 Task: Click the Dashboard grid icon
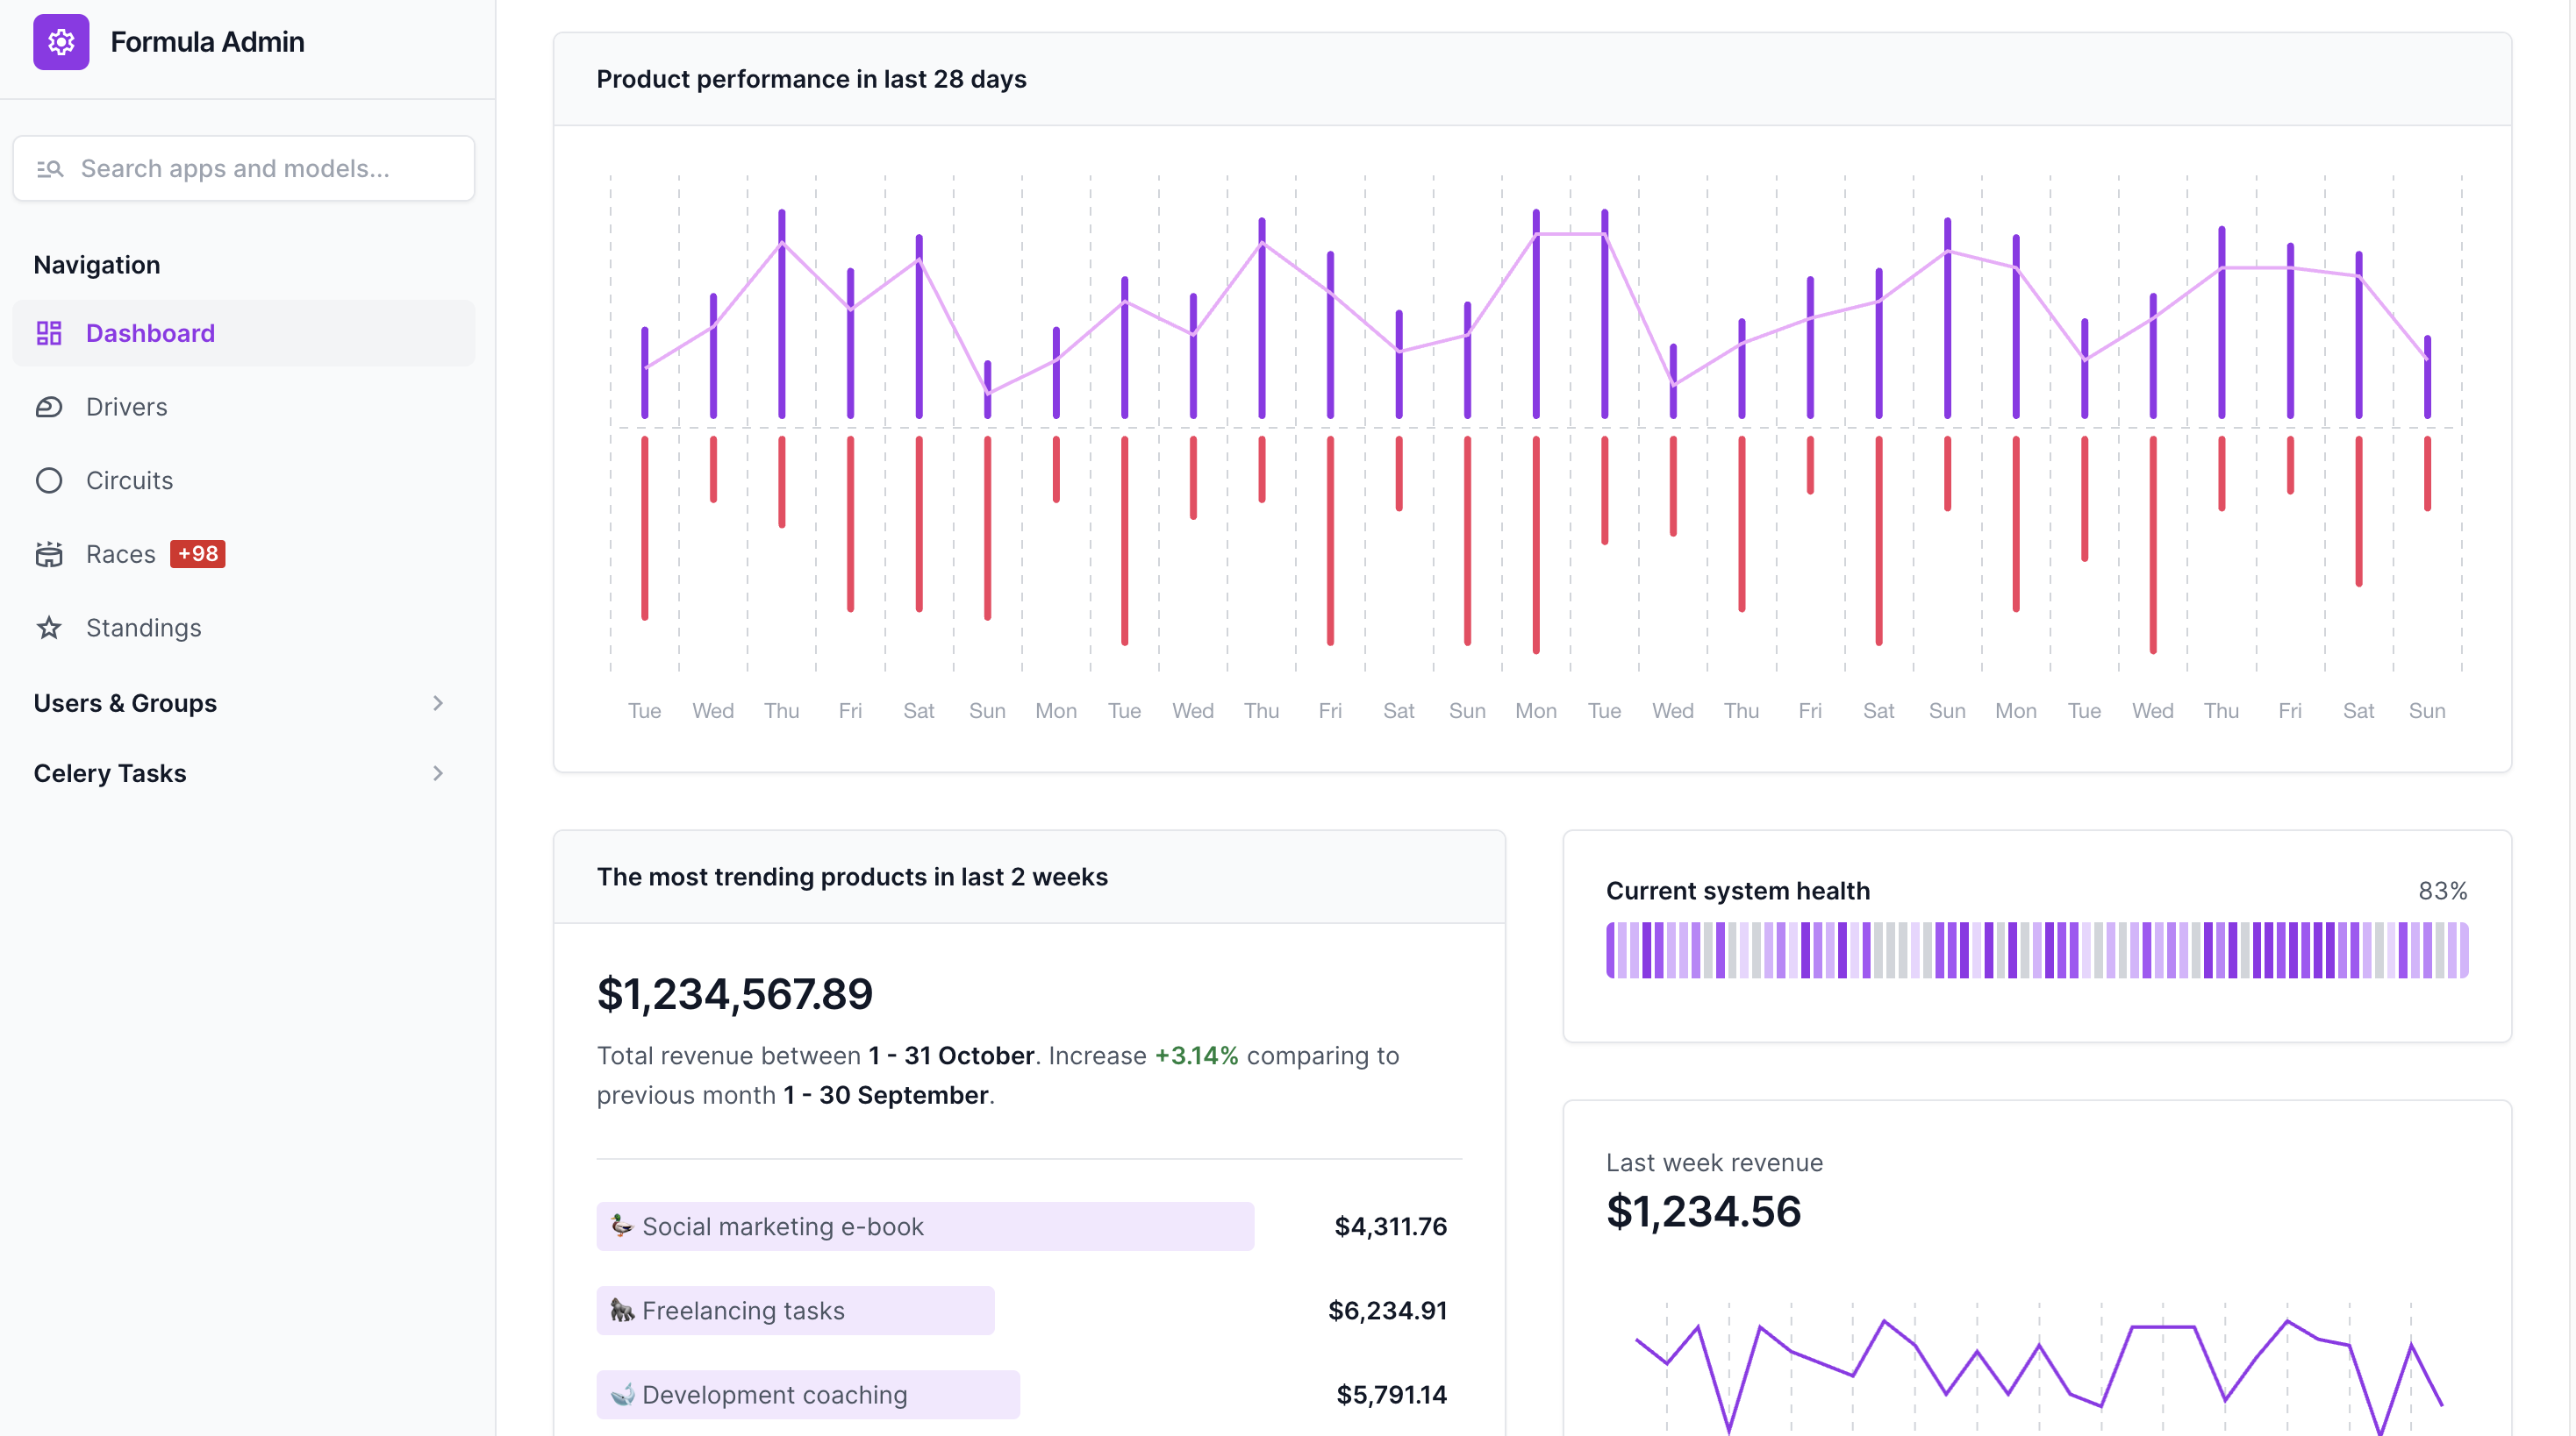coord(49,333)
